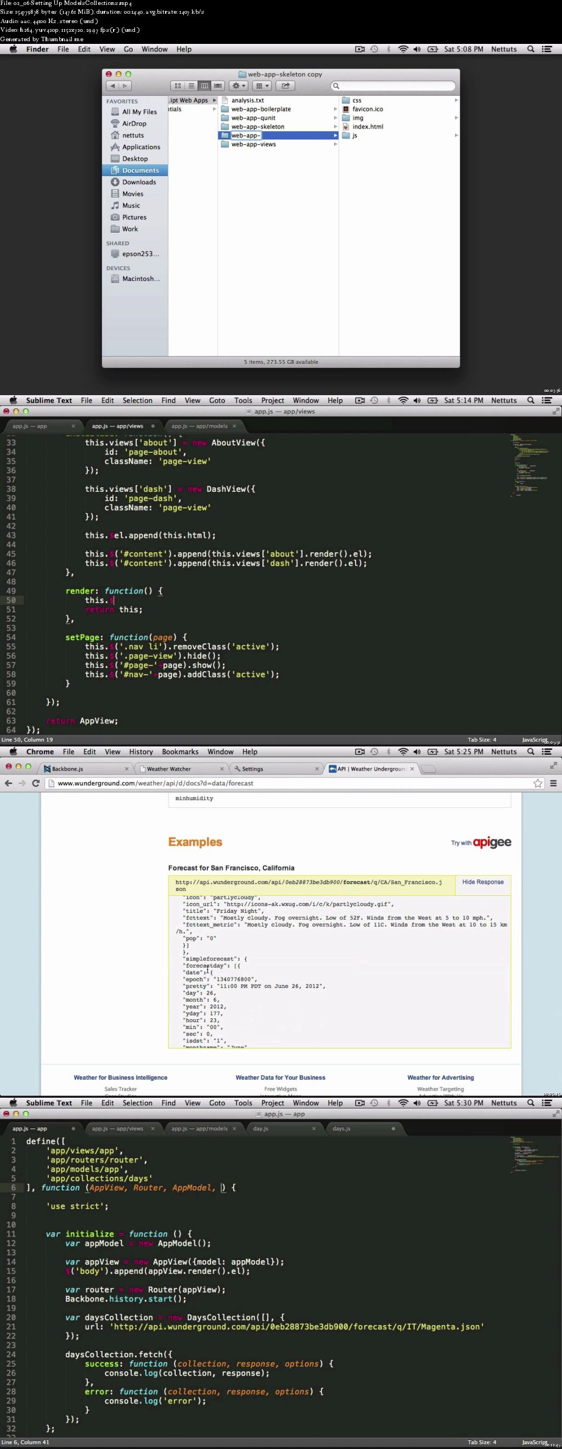562x1449 pixels.
Task: Switch Finder to column view
Action: 205,86
